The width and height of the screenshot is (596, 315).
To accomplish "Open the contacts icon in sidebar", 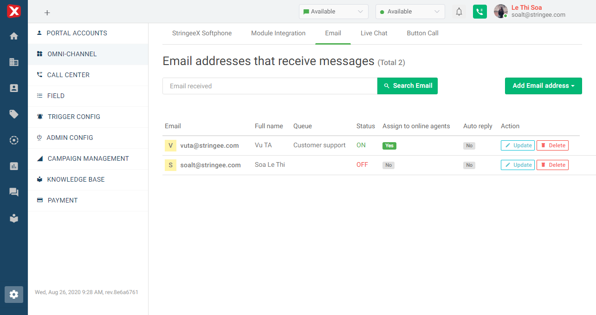I will (14, 88).
